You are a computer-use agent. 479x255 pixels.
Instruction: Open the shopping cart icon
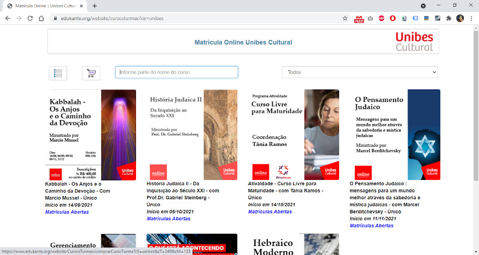tap(91, 73)
